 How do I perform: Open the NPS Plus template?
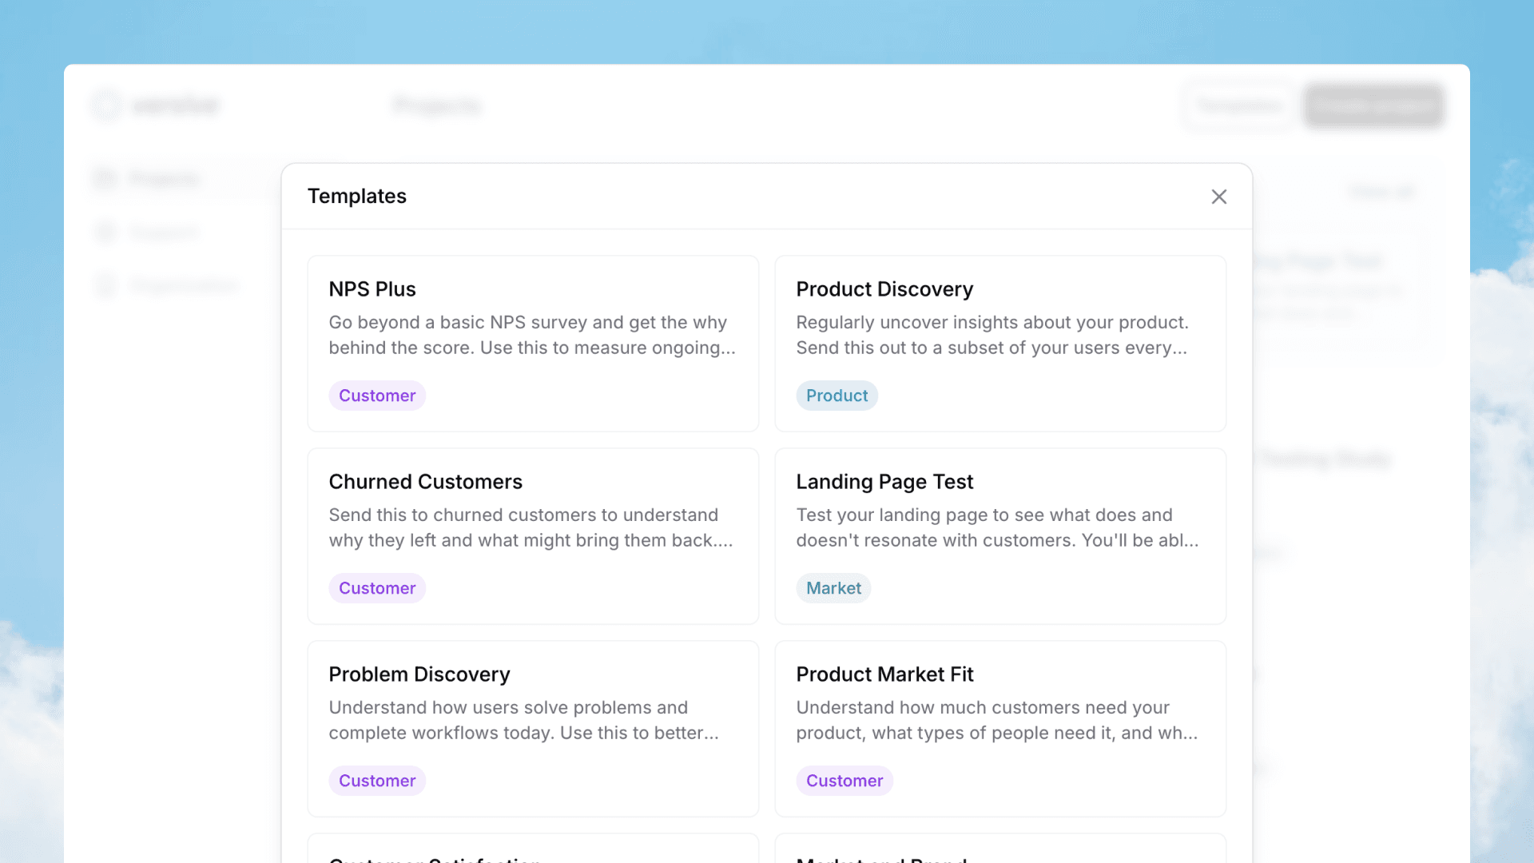(x=532, y=344)
